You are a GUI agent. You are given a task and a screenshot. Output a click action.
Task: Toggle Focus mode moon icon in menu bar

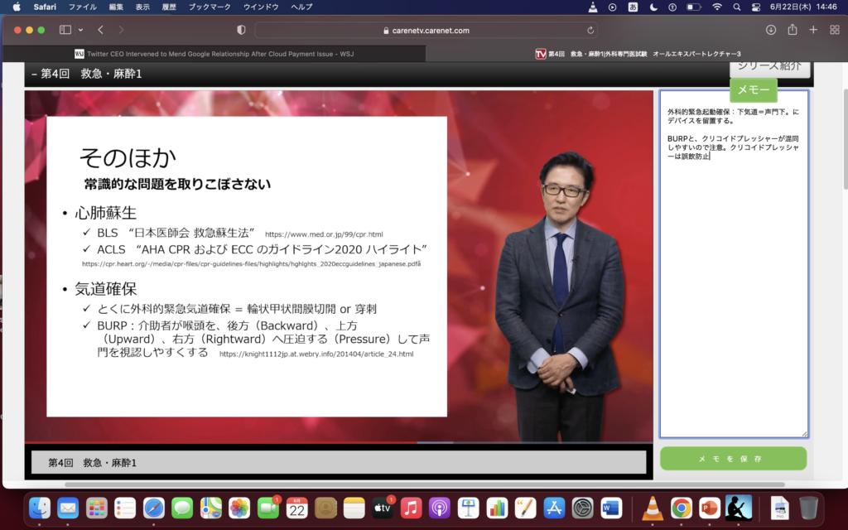click(653, 7)
